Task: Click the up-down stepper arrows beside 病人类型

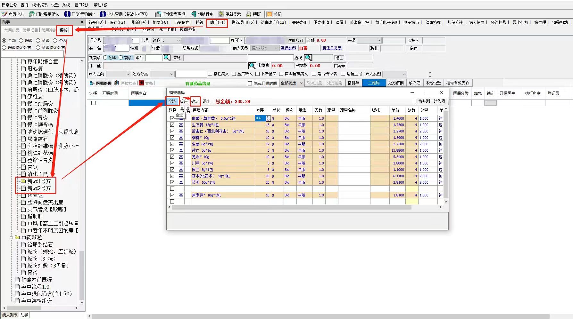Action: pyautogui.click(x=430, y=74)
